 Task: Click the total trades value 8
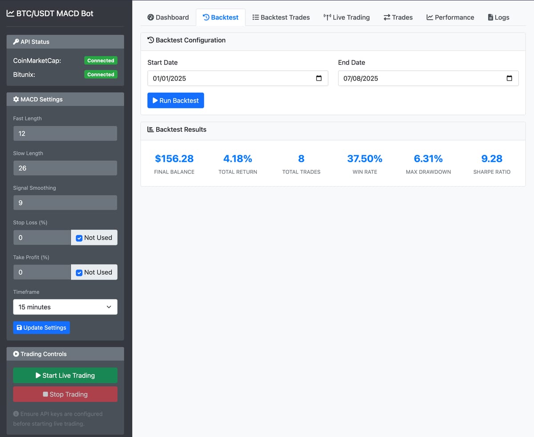301,159
